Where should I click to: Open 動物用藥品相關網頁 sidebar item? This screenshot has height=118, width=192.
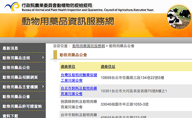[x=20, y=77]
